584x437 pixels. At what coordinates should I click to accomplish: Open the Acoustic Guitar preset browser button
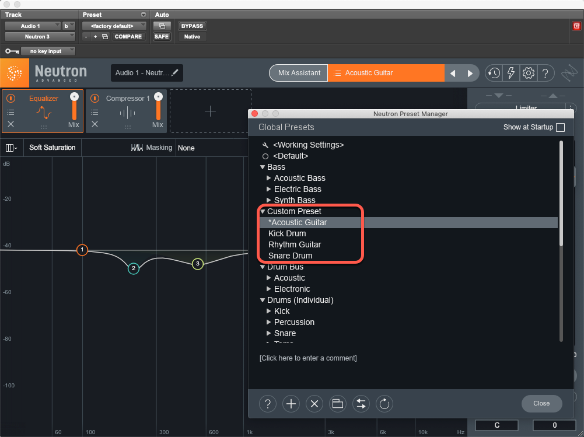coord(386,73)
